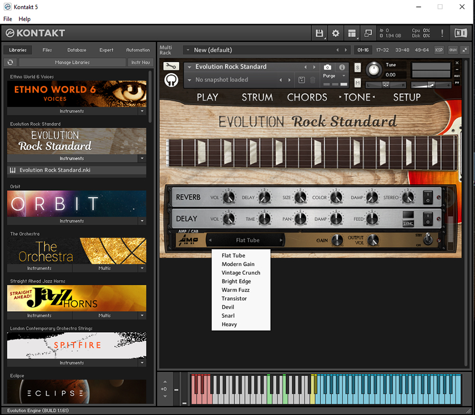Viewport: 475px width, 415px height.
Task: Open the Evolution Rock Standard instrument dropdown
Action: click(189, 67)
